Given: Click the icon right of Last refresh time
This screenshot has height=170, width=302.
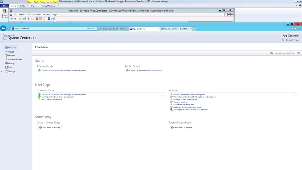Looking at the screenshot, I should (299, 53).
